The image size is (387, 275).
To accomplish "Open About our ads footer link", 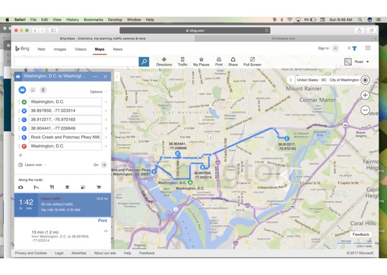I will (105, 253).
